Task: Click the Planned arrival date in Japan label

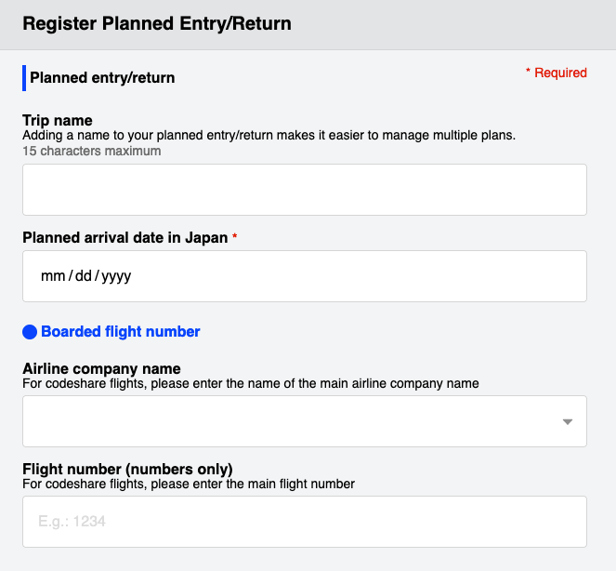Action: (x=125, y=237)
